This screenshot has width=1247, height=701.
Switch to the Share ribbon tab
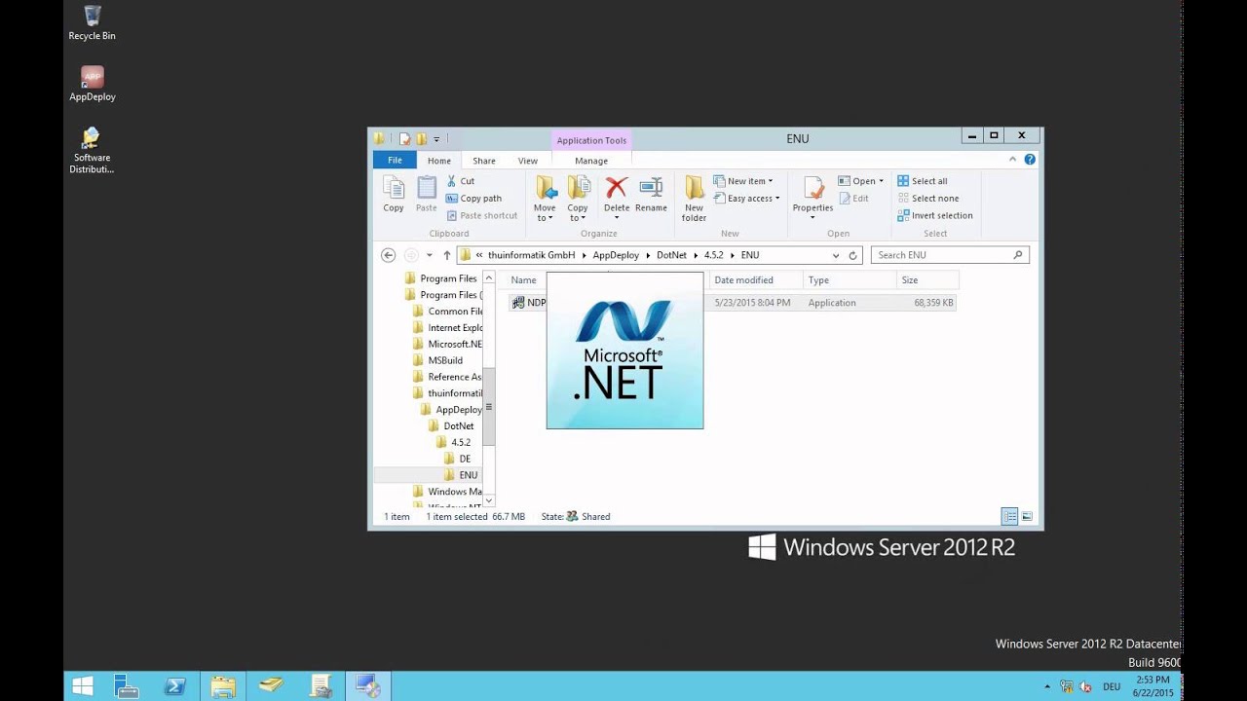click(484, 161)
